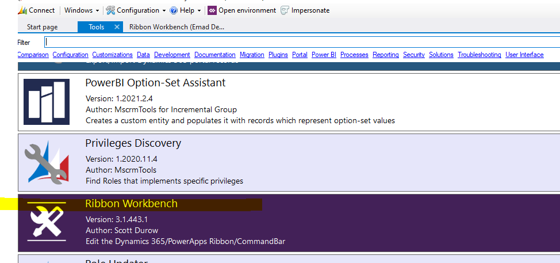Click the Impersonate icon
560x263 pixels.
tap(285, 10)
